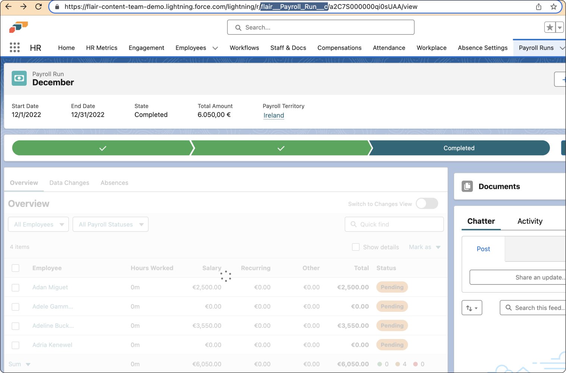Screen dimensions: 566x373
Task: Open the Salesforce App Launcher waffle
Action: [15, 47]
